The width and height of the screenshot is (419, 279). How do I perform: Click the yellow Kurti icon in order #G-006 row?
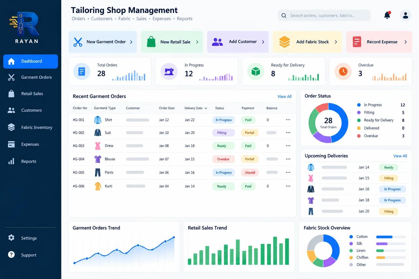click(x=98, y=186)
